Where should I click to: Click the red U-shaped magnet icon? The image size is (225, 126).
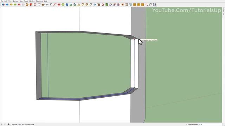pos(103,5)
